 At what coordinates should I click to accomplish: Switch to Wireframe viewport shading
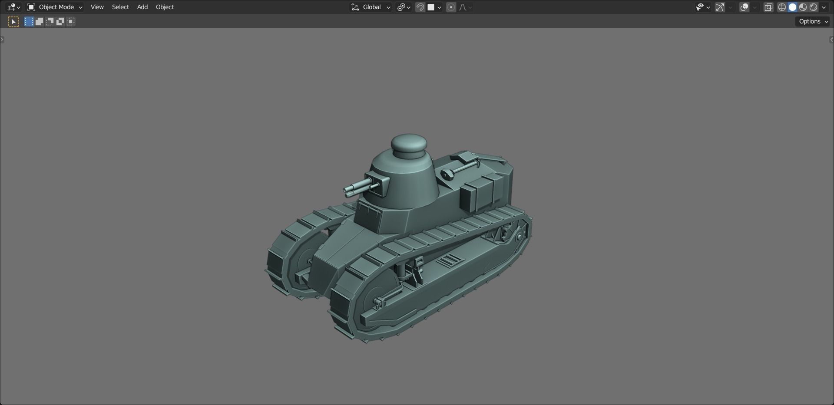pos(782,7)
